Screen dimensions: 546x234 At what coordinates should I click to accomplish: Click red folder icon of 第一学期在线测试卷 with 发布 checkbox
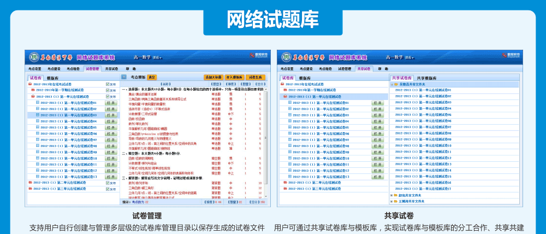[x=33, y=90]
